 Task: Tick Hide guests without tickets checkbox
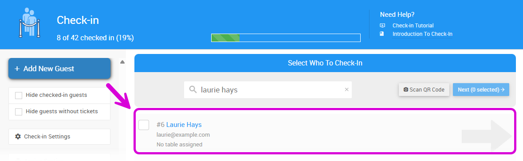(x=19, y=112)
